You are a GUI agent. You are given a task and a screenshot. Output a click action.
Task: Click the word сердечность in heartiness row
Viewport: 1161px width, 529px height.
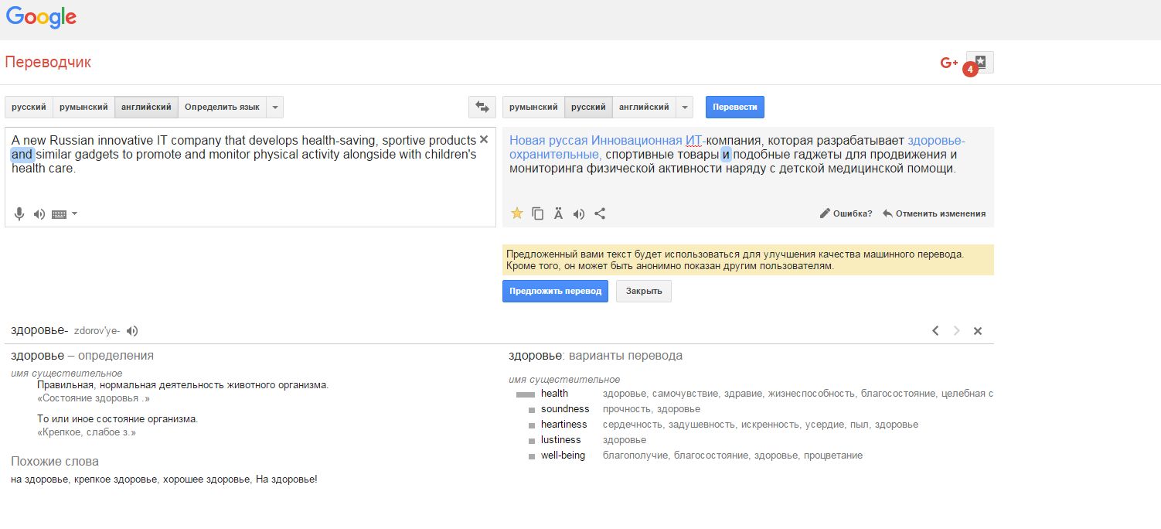[x=632, y=425]
